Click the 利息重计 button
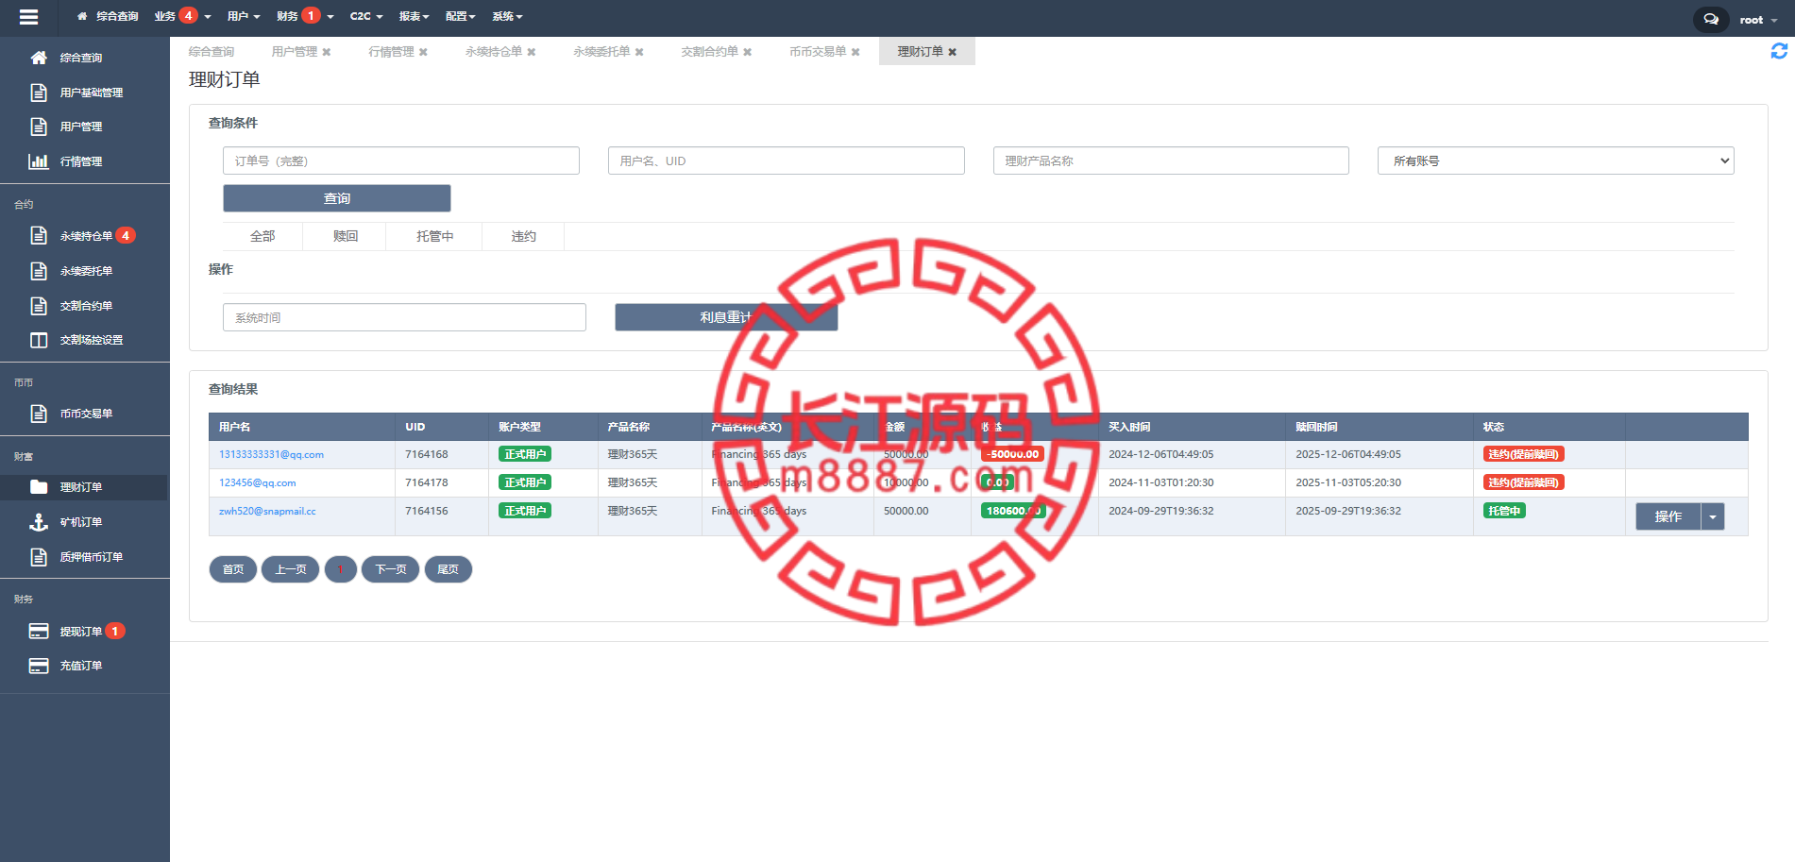Viewport: 1795px width, 862px height. point(726,317)
